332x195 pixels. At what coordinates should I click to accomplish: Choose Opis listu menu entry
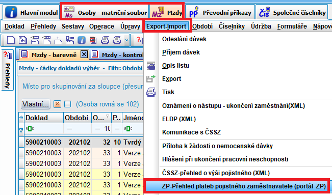point(175,66)
